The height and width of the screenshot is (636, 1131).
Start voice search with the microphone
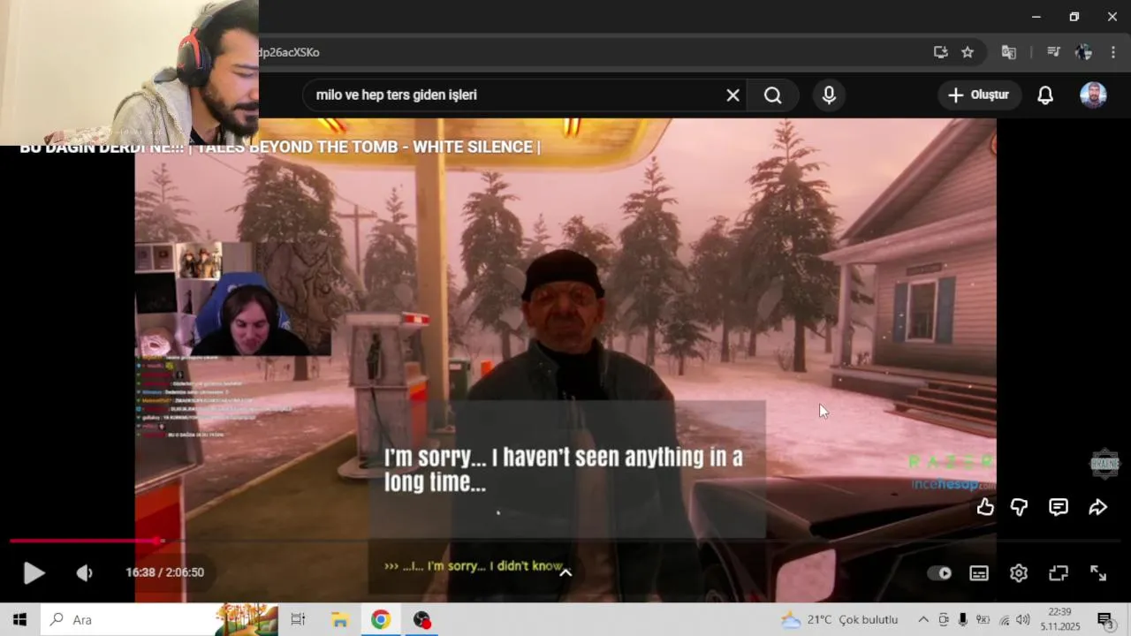click(829, 95)
